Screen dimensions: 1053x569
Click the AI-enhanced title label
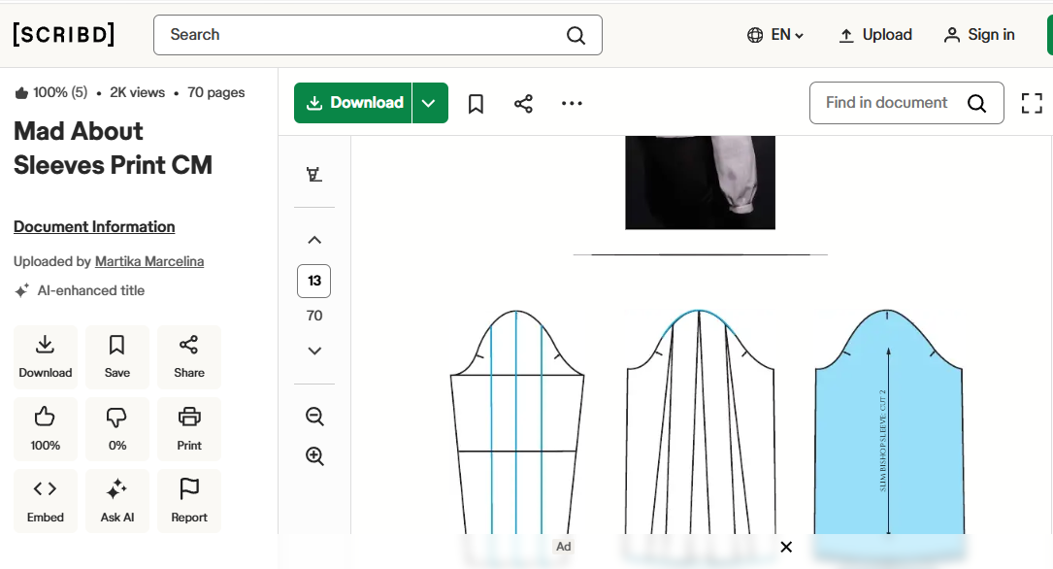pyautogui.click(x=90, y=291)
